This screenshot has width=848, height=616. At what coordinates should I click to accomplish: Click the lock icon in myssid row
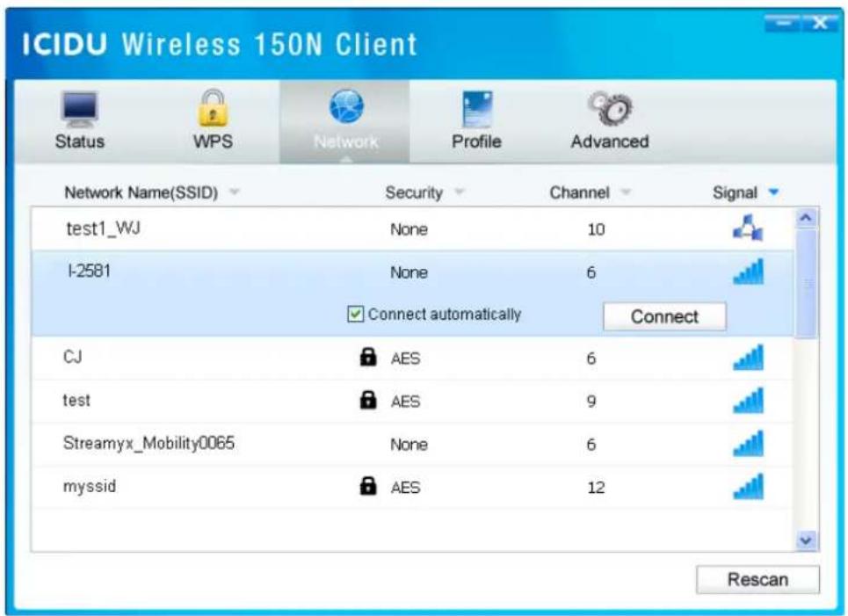tap(368, 486)
